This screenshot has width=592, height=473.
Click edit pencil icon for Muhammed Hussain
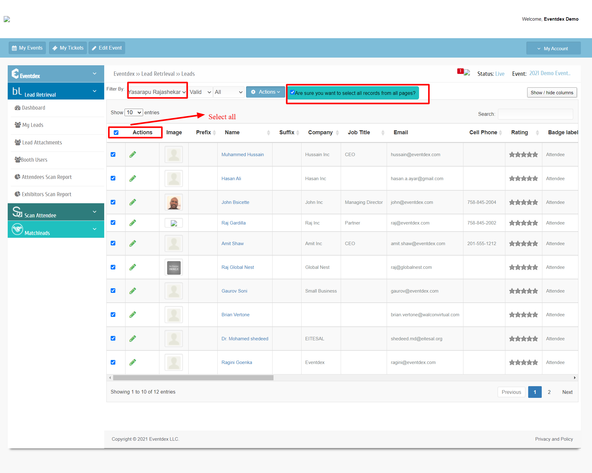coord(133,155)
